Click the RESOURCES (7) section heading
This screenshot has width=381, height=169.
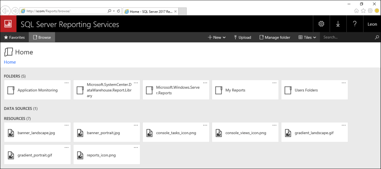[x=17, y=118]
